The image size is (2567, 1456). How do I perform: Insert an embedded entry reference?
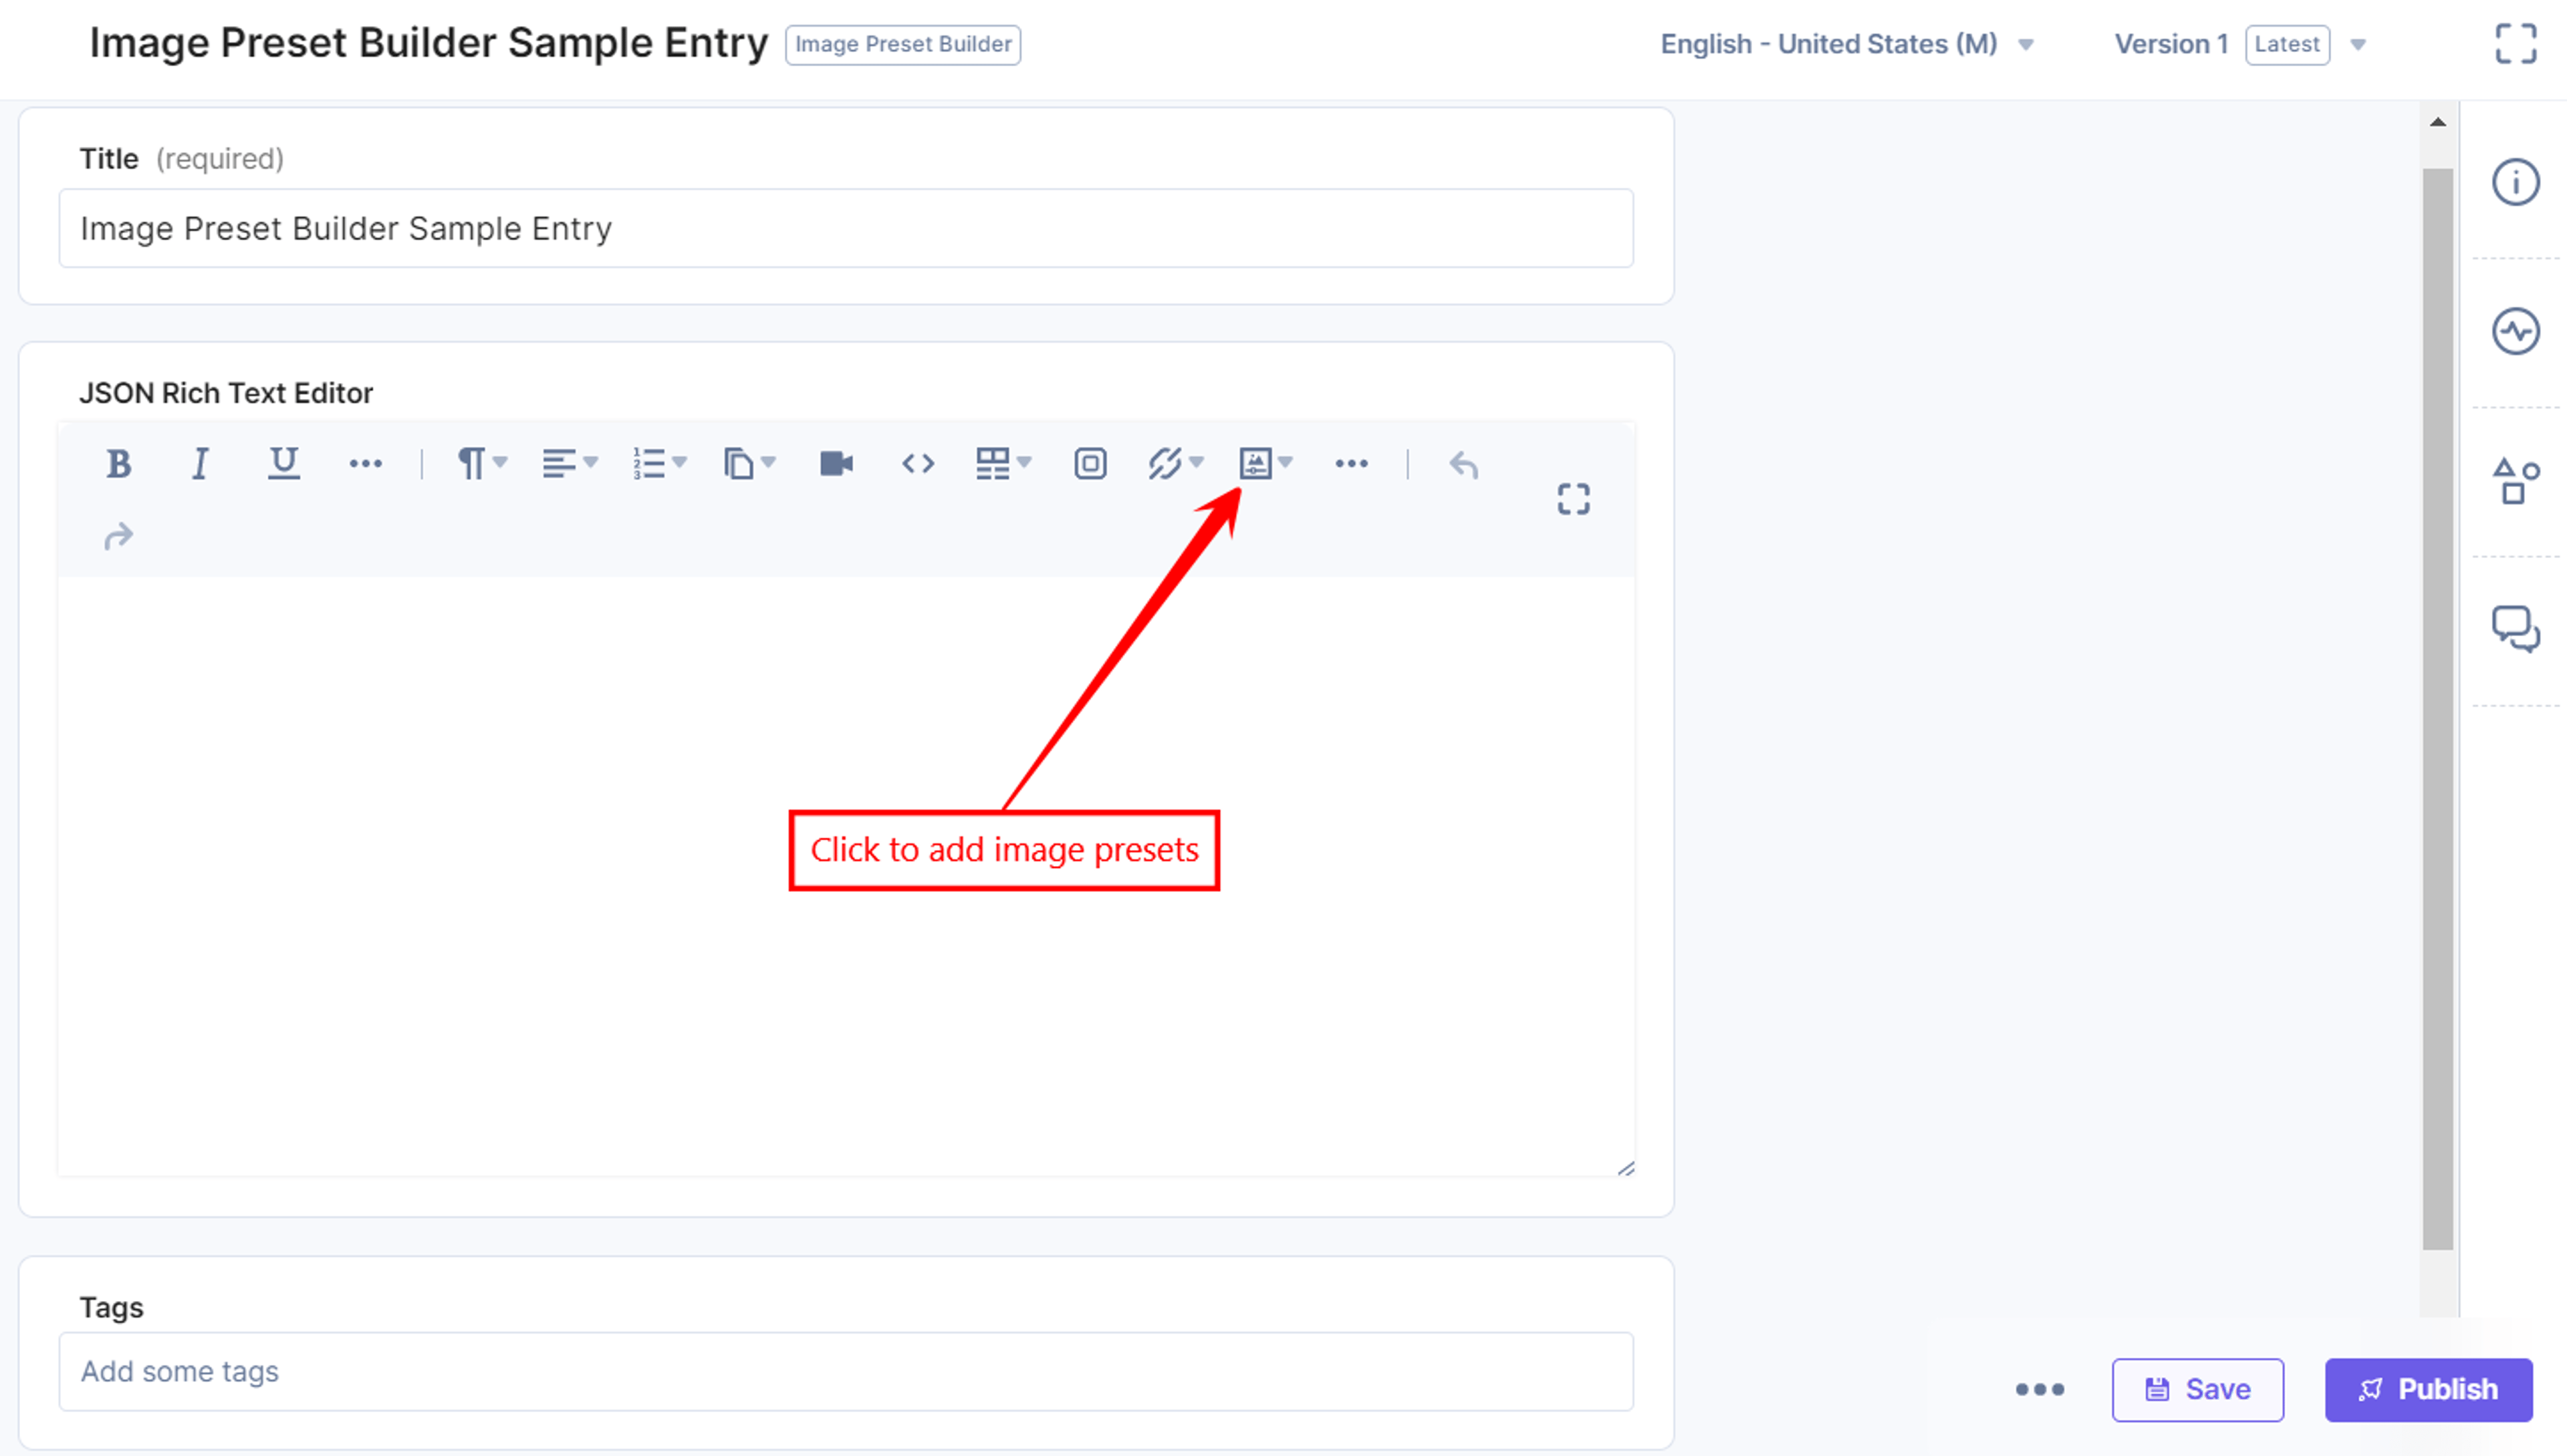tap(1090, 463)
